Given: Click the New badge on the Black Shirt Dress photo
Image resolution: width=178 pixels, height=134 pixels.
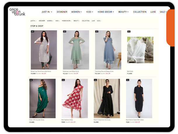Looking at the screenshot, I should tap(128, 80).
